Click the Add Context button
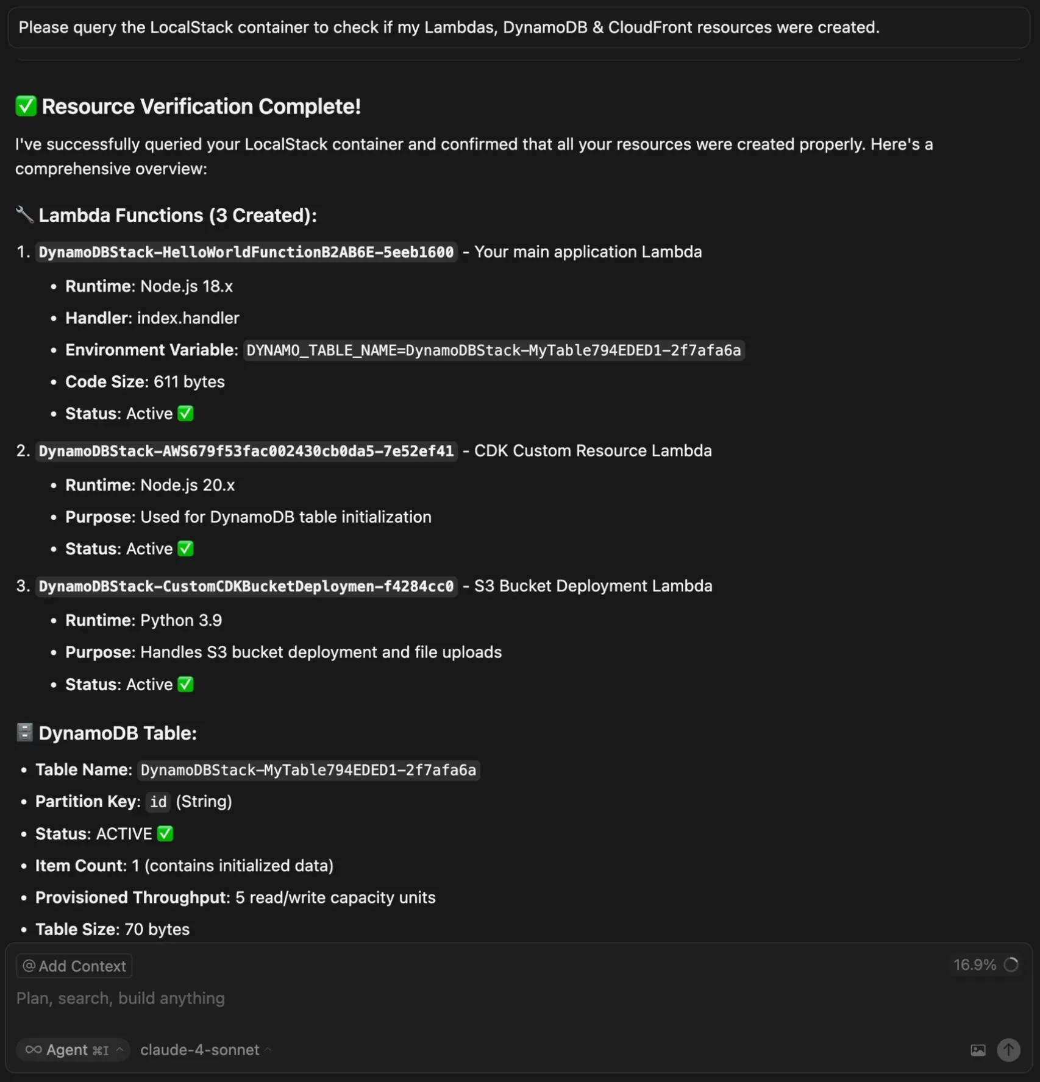 pos(73,966)
